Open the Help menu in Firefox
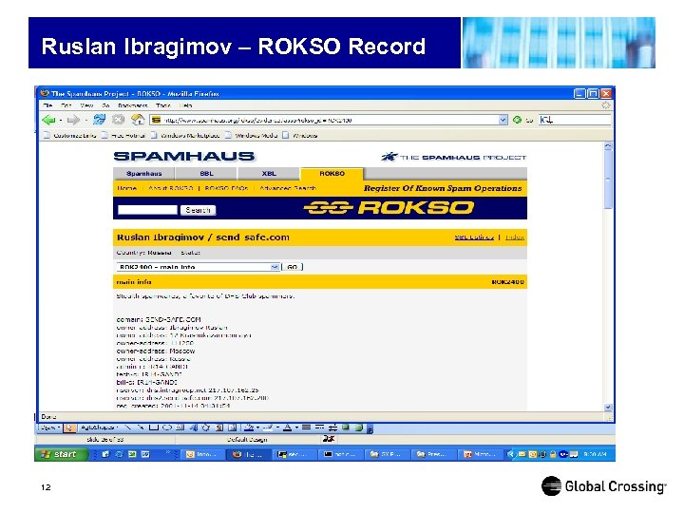Image resolution: width=684 pixels, height=513 pixels. click(x=186, y=105)
